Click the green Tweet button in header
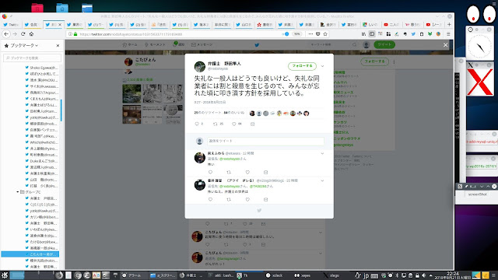The height and width of the screenshot is (280, 498). tap(384, 45)
